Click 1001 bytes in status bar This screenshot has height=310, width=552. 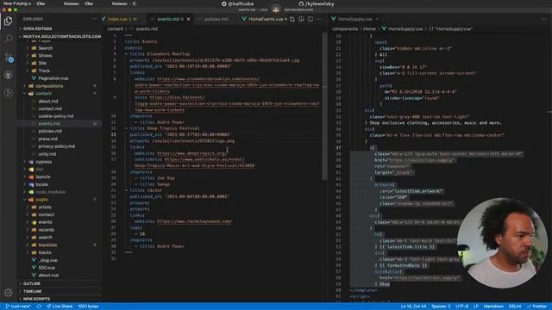coord(88,307)
